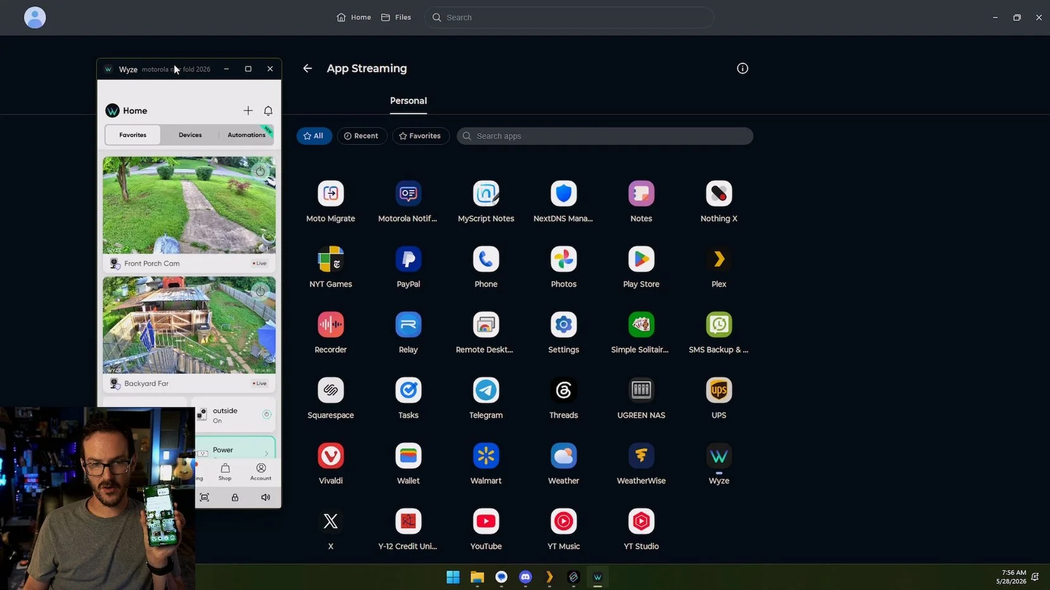Launch the YouTube app

pos(486,521)
